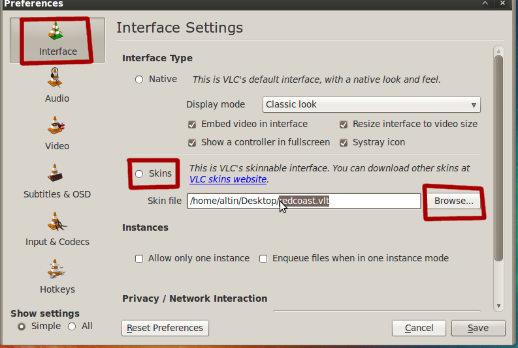Click the Skin file label
The height and width of the screenshot is (348, 518).
165,201
